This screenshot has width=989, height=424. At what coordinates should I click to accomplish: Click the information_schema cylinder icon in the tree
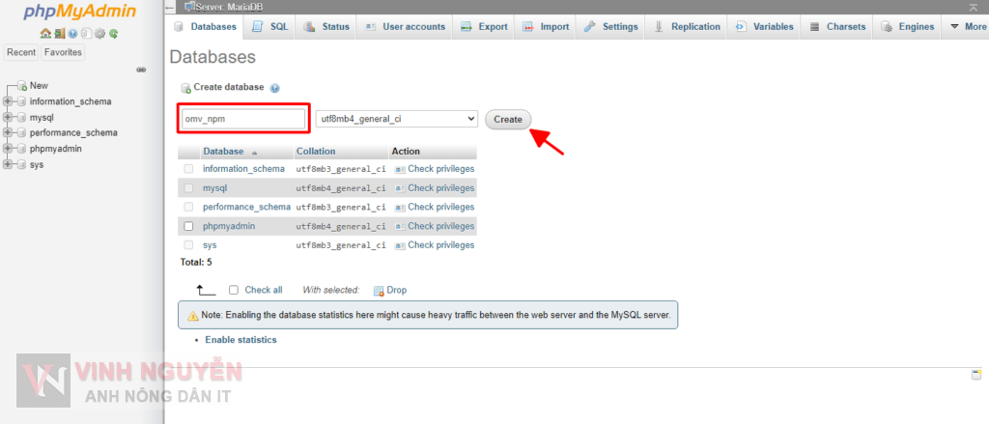pyautogui.click(x=21, y=101)
